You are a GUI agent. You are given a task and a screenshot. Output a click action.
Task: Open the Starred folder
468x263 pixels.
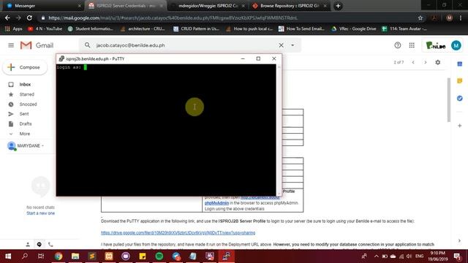[27, 94]
